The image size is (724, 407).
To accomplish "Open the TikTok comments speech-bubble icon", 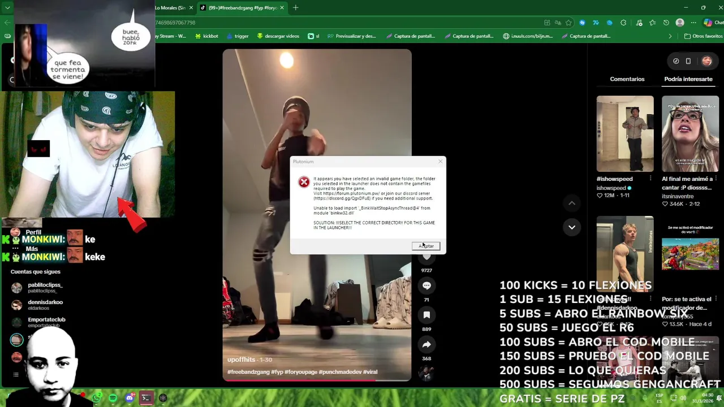I will (x=426, y=285).
